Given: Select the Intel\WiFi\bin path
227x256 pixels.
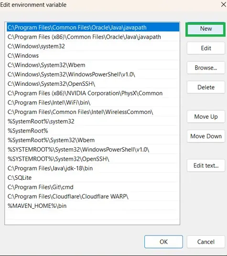Looking at the screenshot, I should (x=92, y=102).
